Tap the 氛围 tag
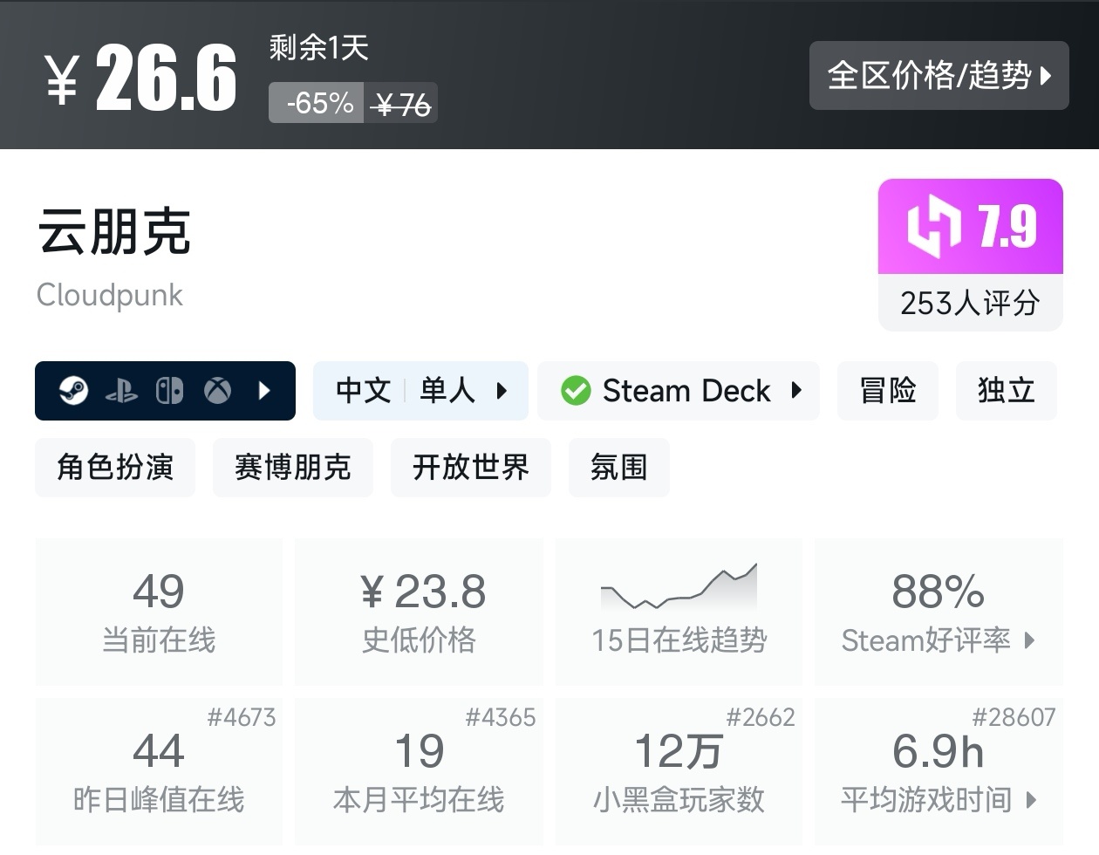The width and height of the screenshot is (1099, 855). [618, 468]
